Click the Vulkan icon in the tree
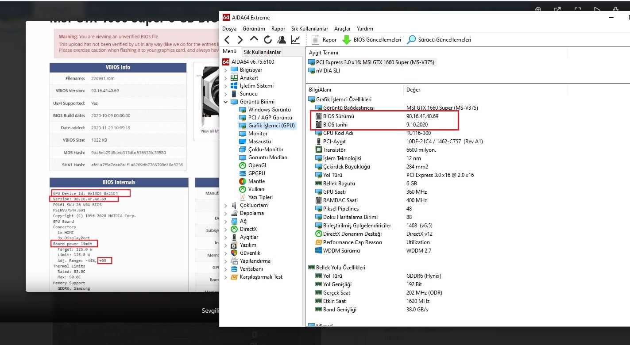 point(243,189)
